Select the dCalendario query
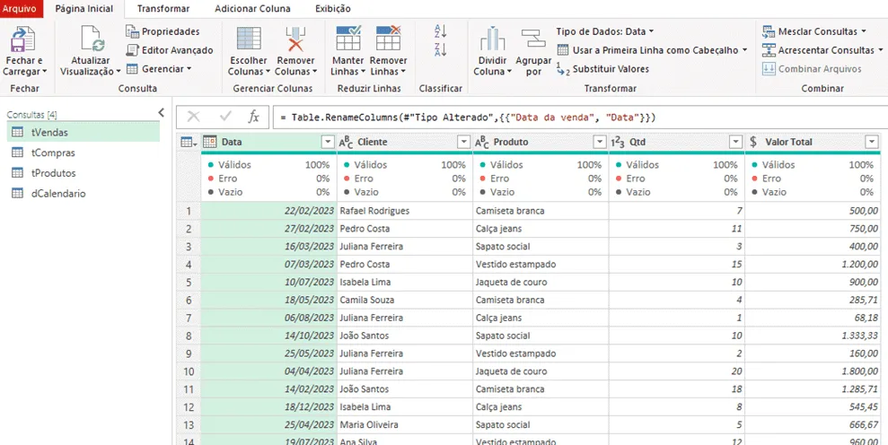The image size is (888, 445). (x=84, y=193)
